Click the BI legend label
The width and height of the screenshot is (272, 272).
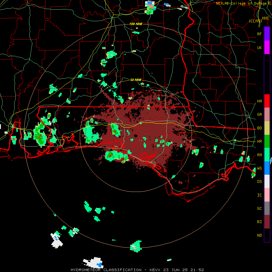point(259,222)
